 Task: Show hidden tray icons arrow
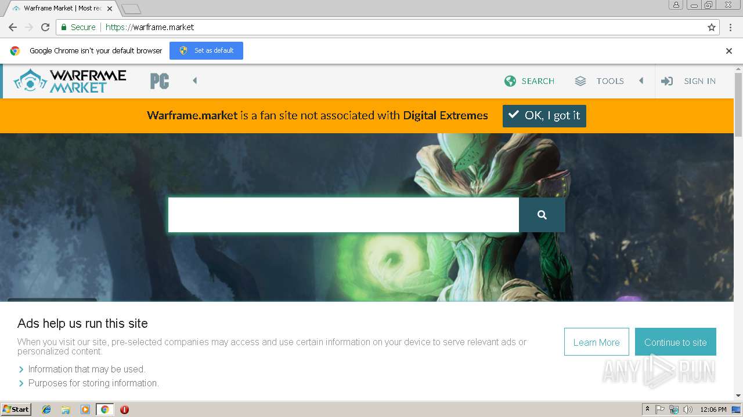(647, 409)
